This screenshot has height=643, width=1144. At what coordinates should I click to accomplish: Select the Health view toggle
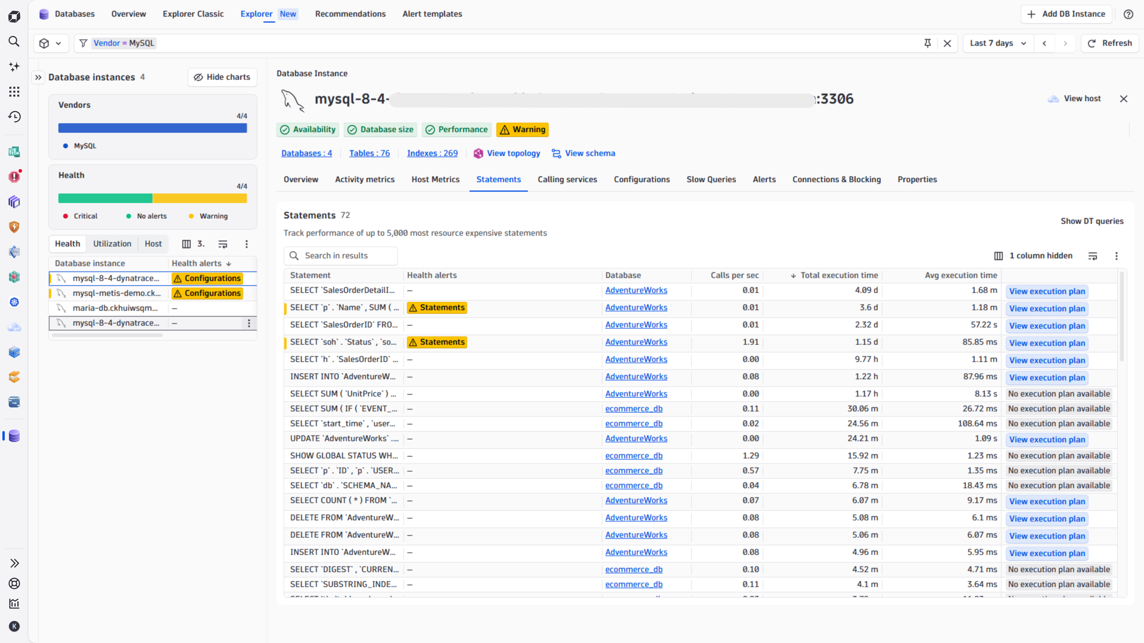(x=68, y=244)
